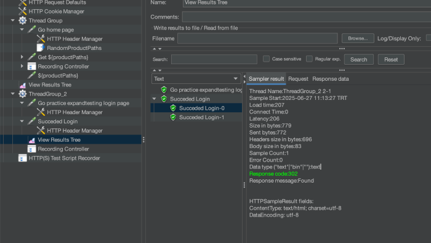Select the HTTP(S) Test Script Recorder item
The image size is (431, 243).
[64, 159]
